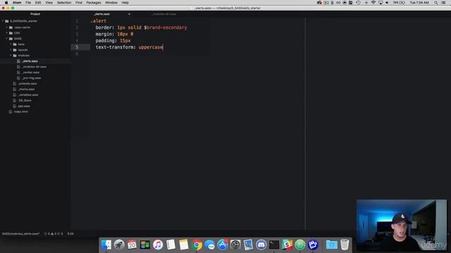451x253 pixels.
Task: Open _modules-dir.sass in the tree
Action: tap(34, 67)
